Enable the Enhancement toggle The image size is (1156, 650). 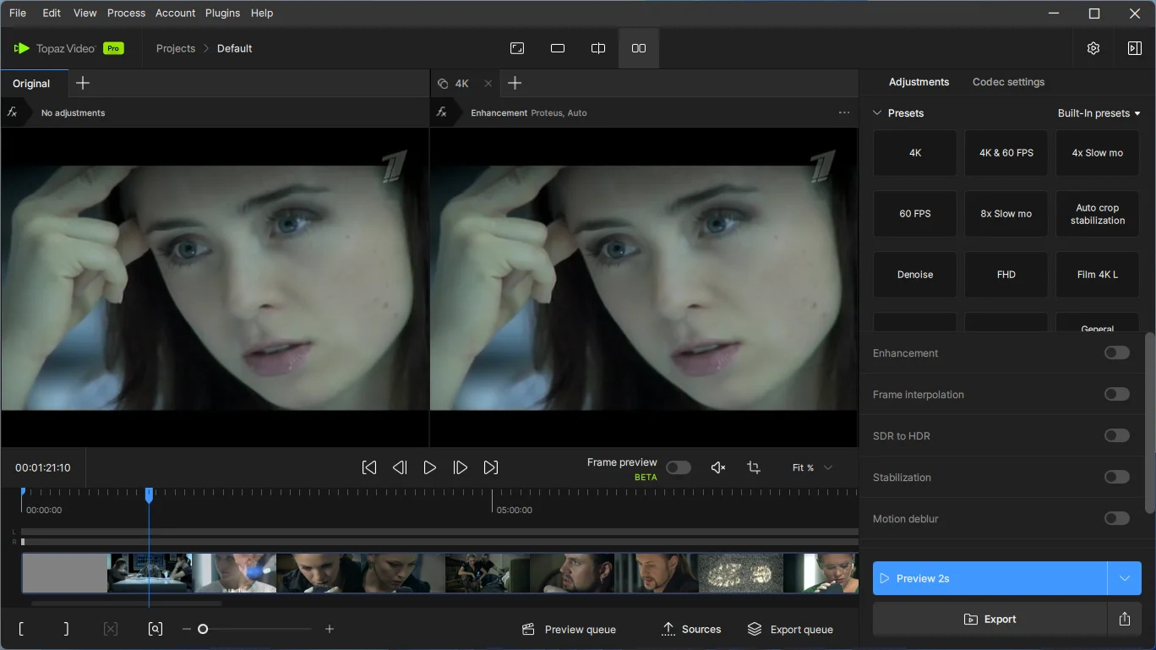coord(1116,352)
